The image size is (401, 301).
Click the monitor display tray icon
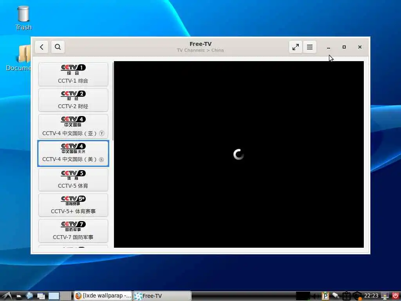(x=385, y=296)
